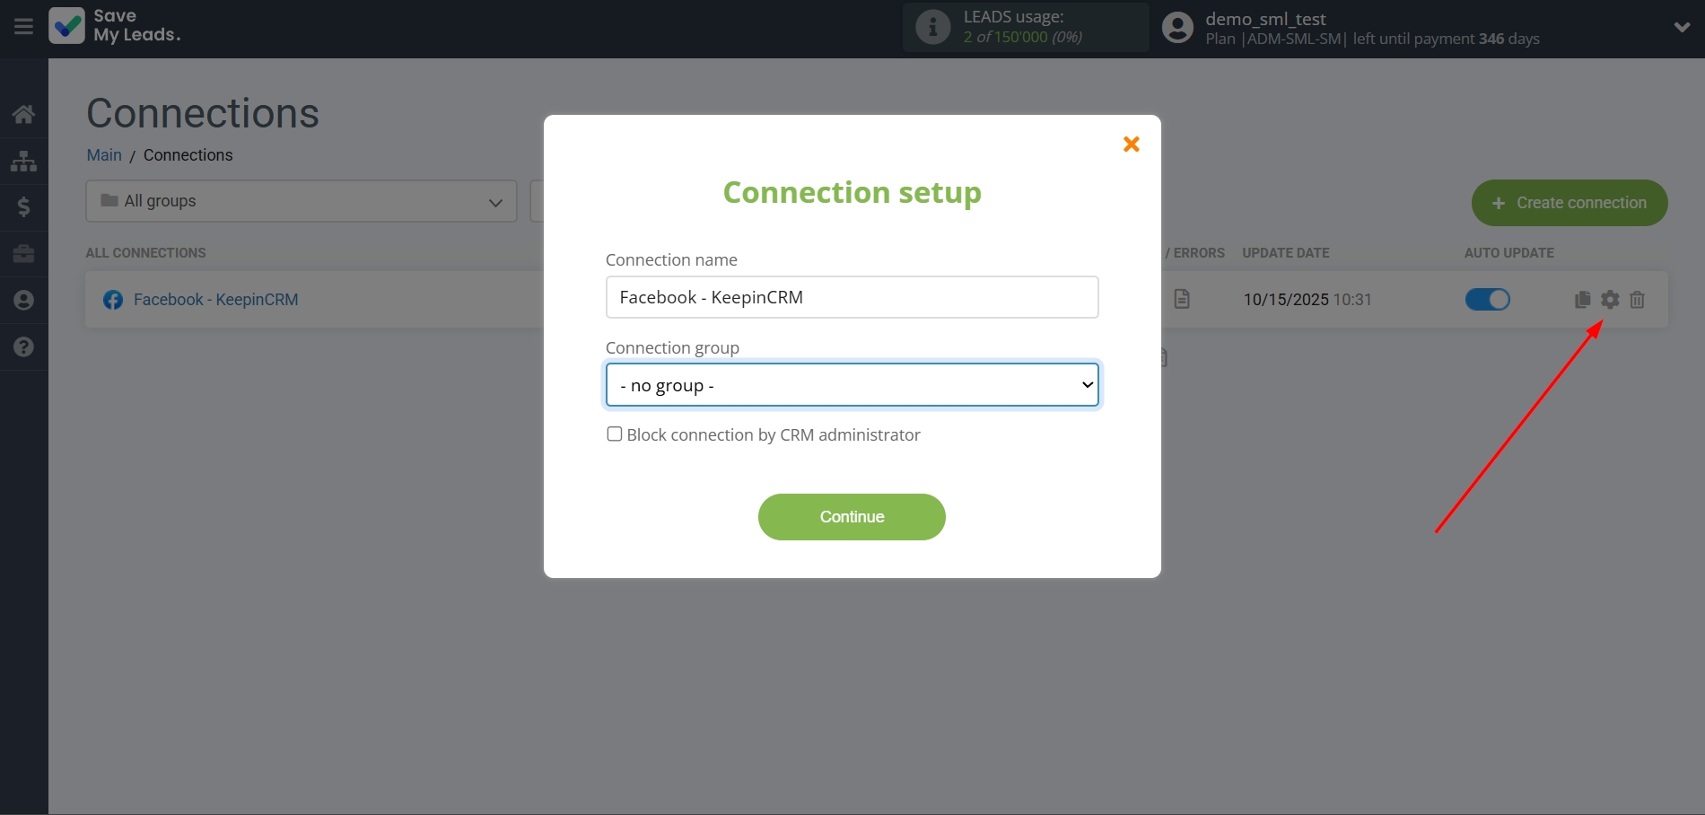1705x815 pixels.
Task: Click the home icon in sidebar
Action: [x=23, y=114]
